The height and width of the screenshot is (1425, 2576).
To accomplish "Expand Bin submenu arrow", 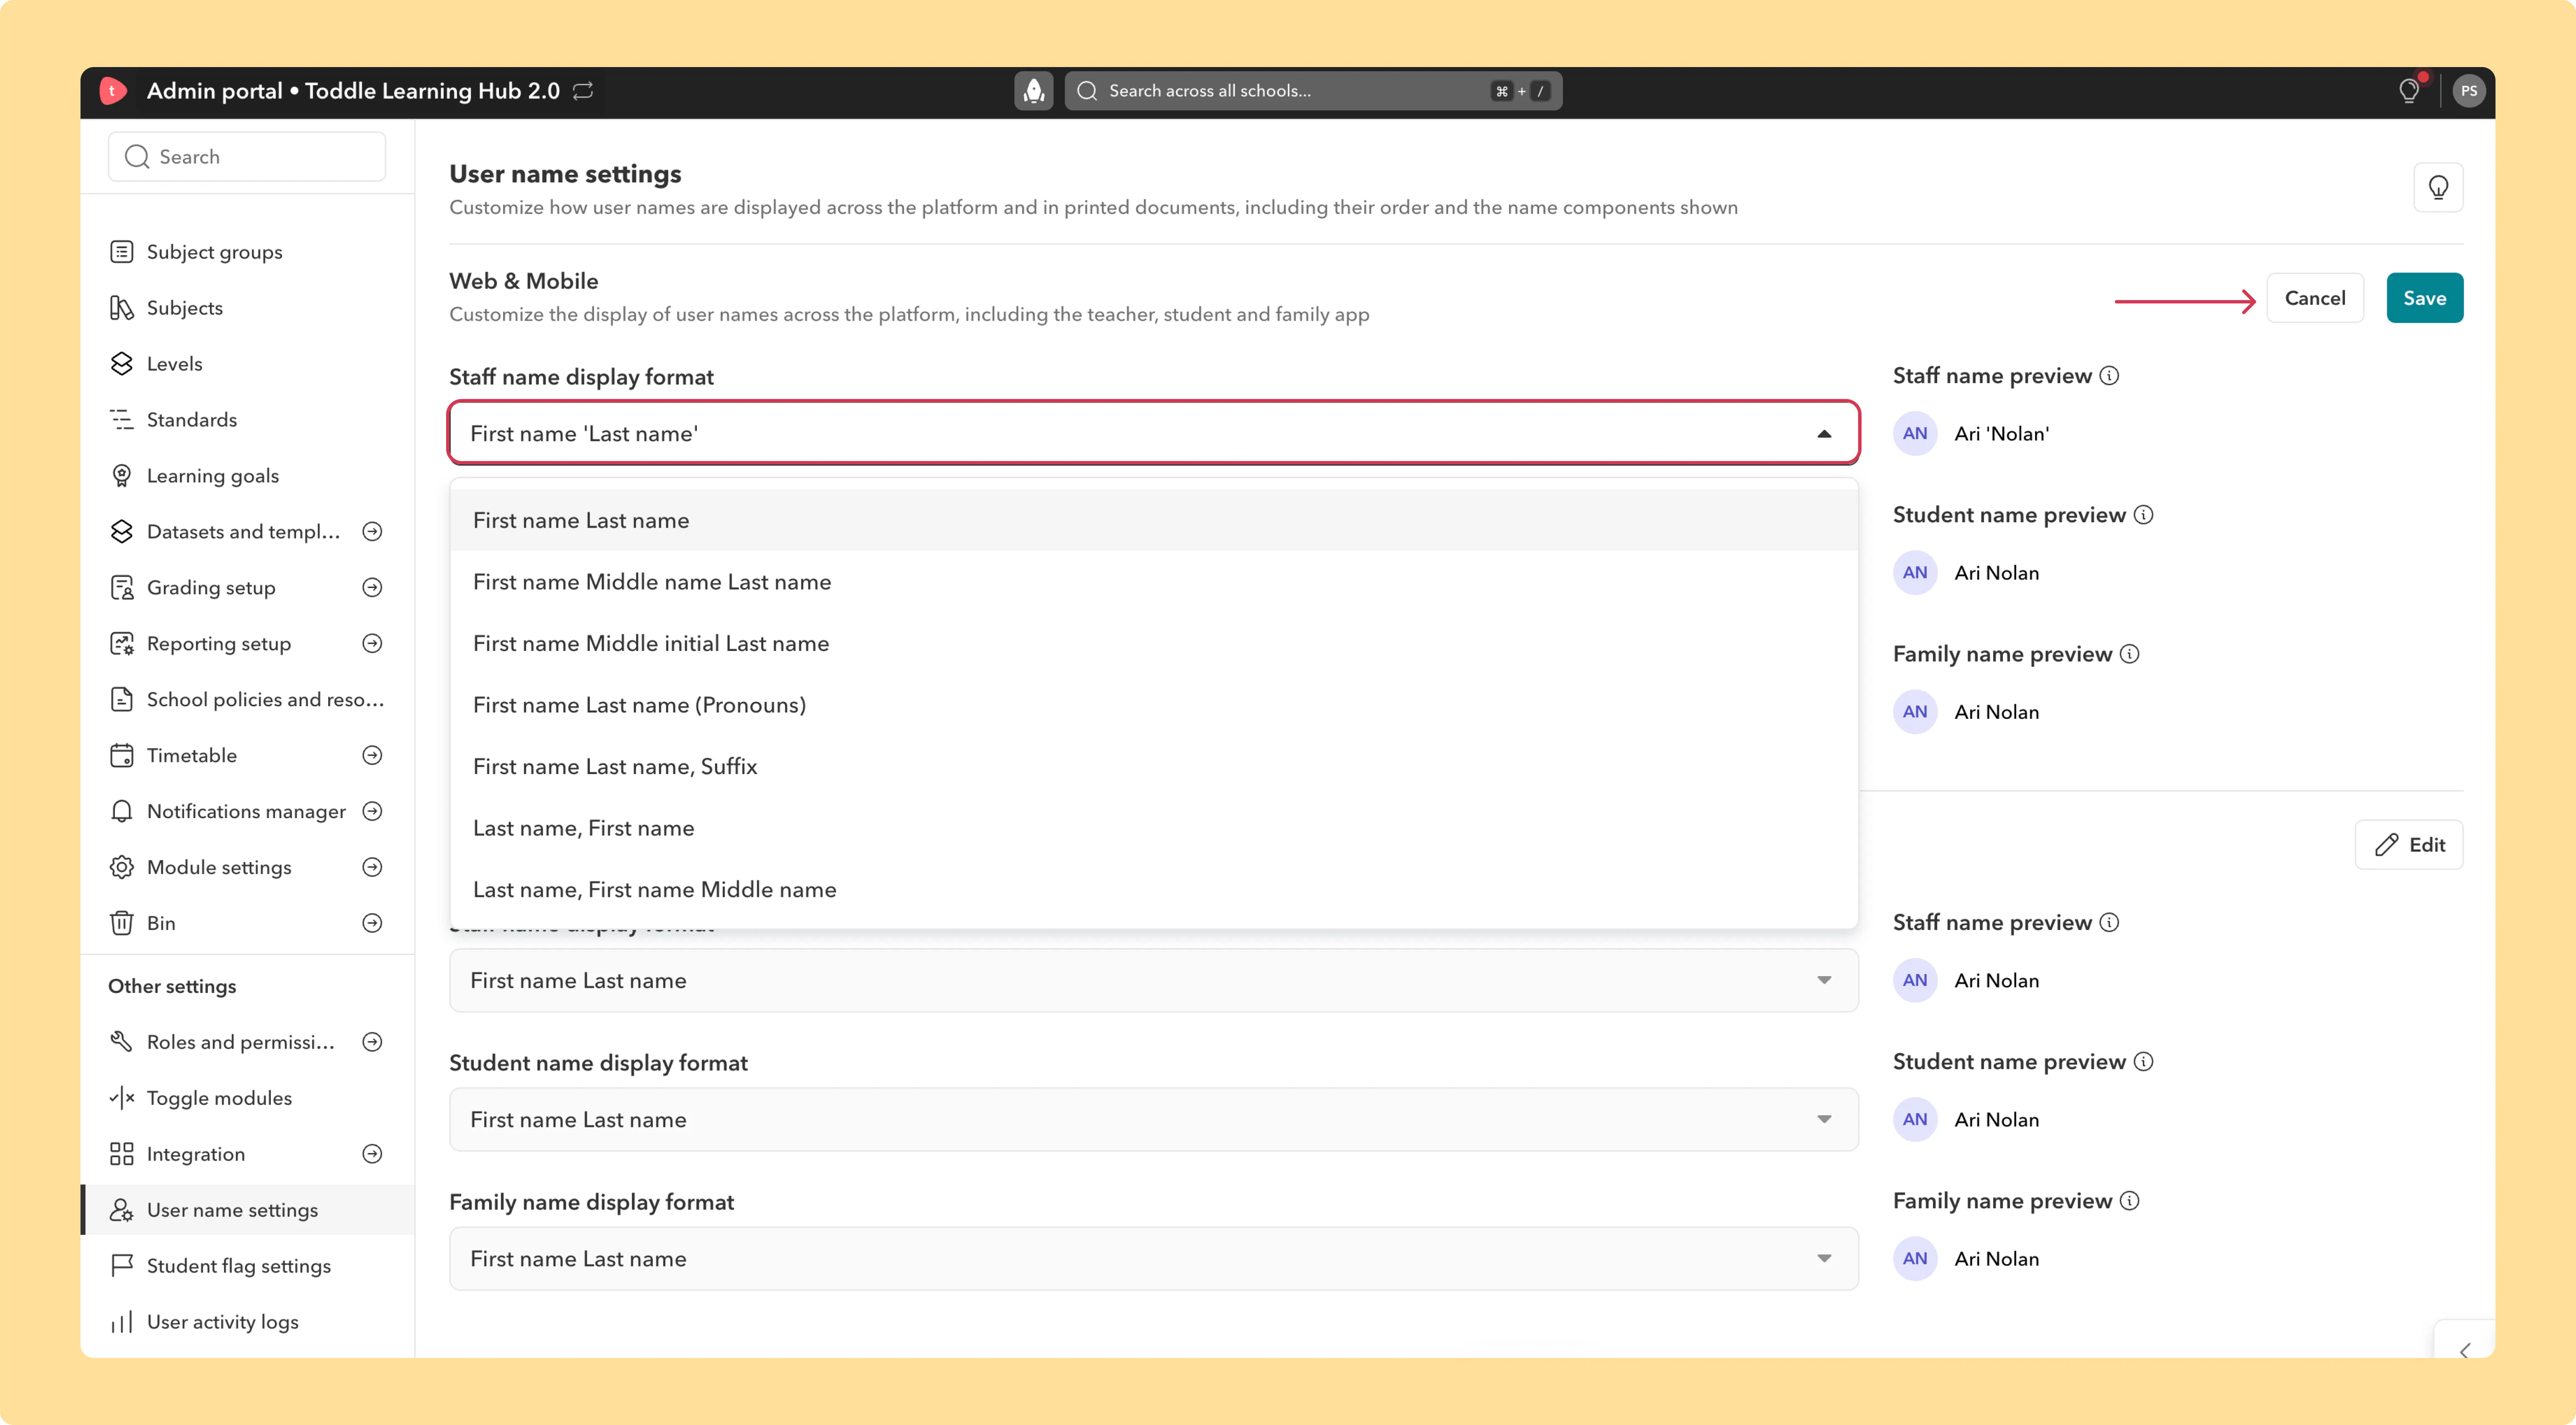I will point(372,923).
